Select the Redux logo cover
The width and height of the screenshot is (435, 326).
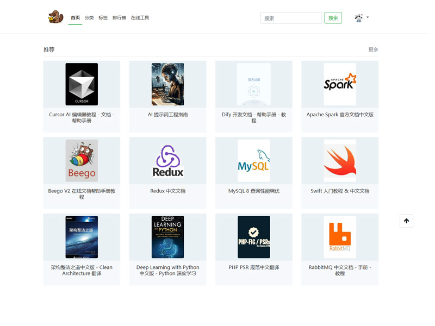(167, 161)
